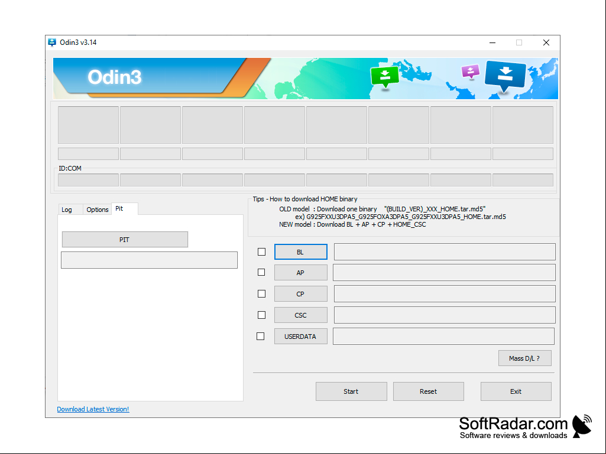Click the Odin3 v3.14 title text
Image resolution: width=606 pixels, height=454 pixels.
point(78,43)
